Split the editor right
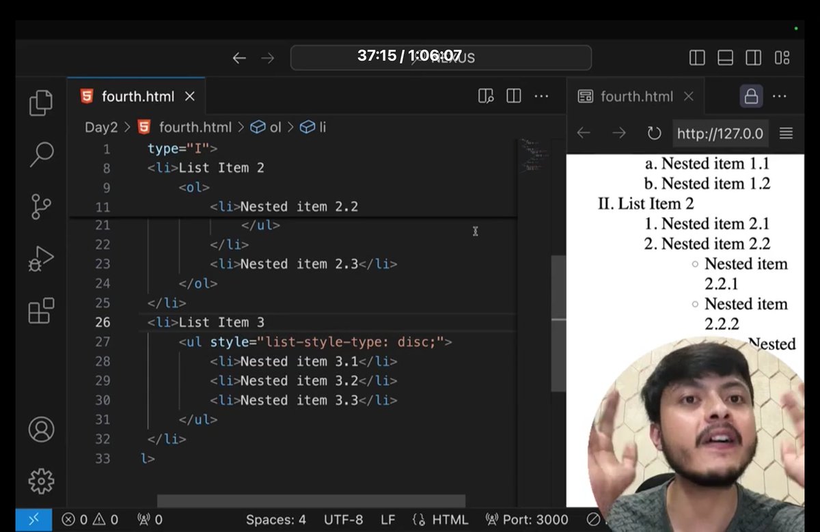The height and width of the screenshot is (532, 820). click(514, 96)
